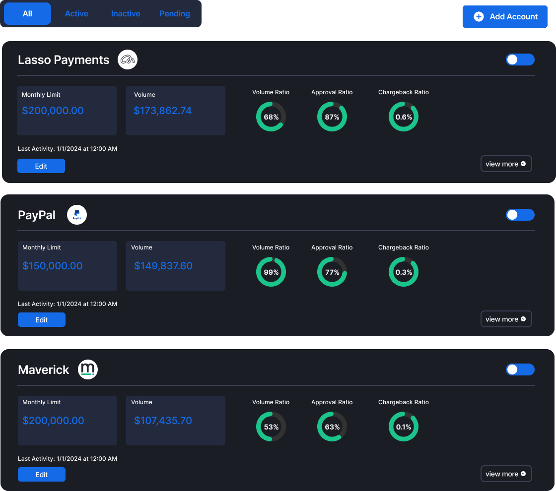Click the PayPal title text
The image size is (556, 491).
pyautogui.click(x=37, y=215)
